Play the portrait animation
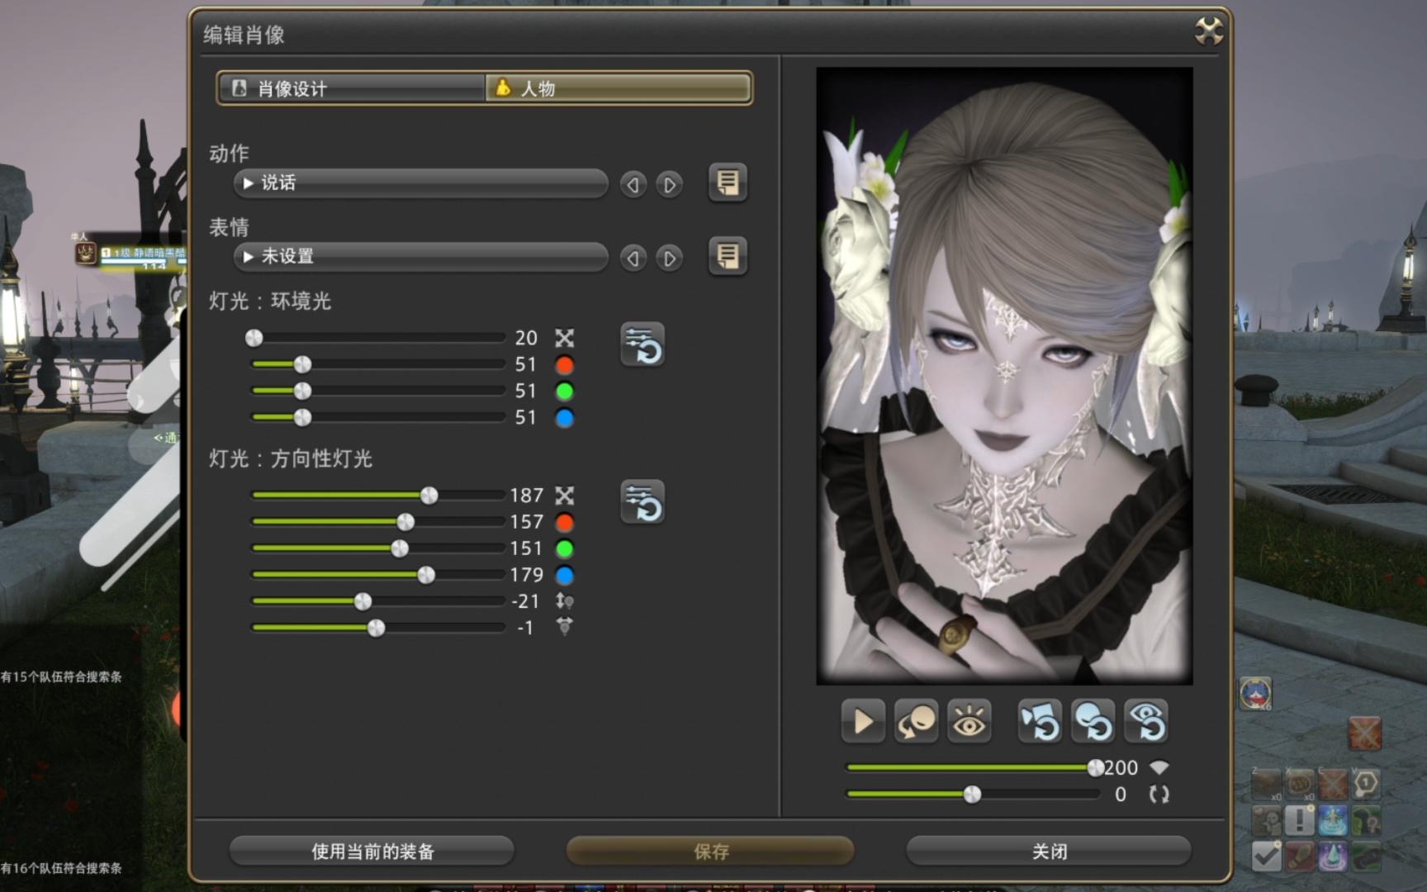1427x892 pixels. (863, 721)
